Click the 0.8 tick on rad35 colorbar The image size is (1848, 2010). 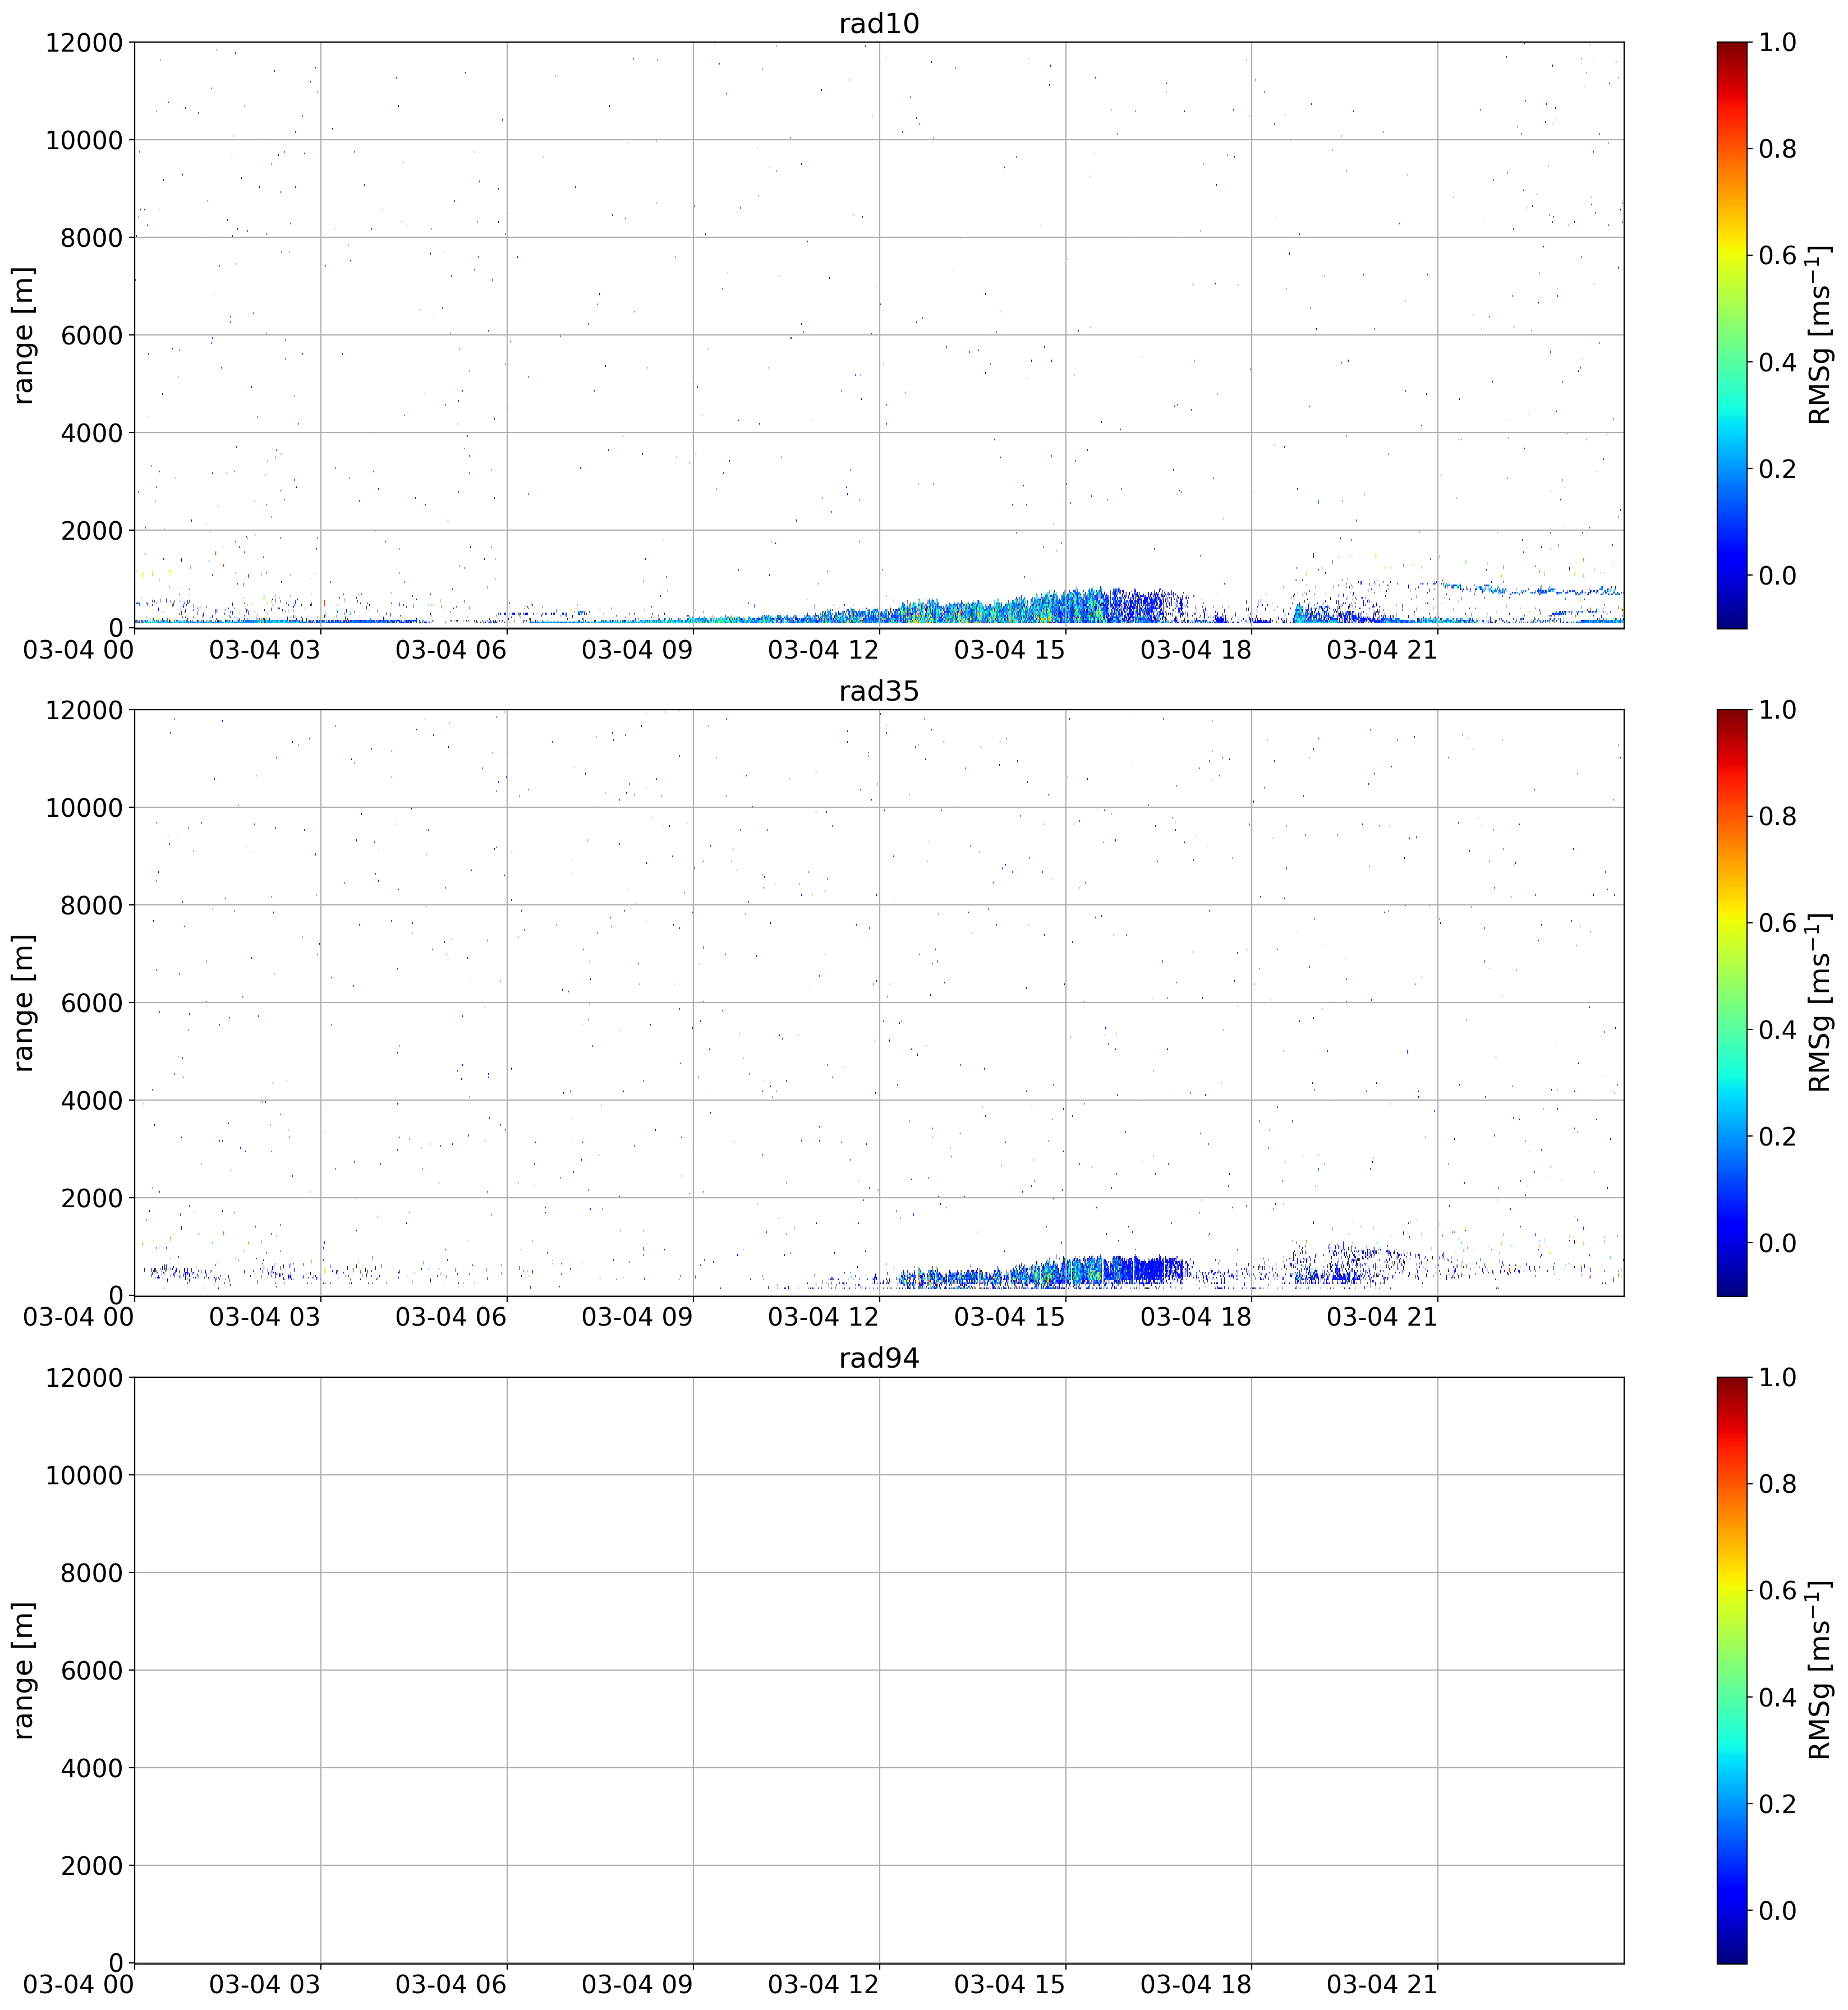pyautogui.click(x=1778, y=817)
